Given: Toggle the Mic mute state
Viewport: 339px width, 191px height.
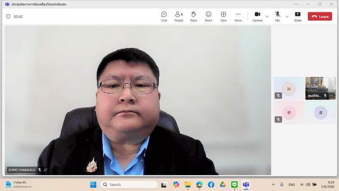Looking at the screenshot, I should (278, 16).
